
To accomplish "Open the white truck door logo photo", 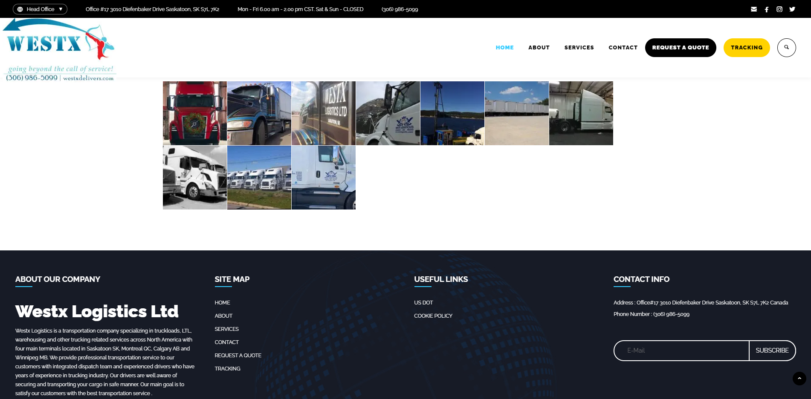I will point(324,178).
